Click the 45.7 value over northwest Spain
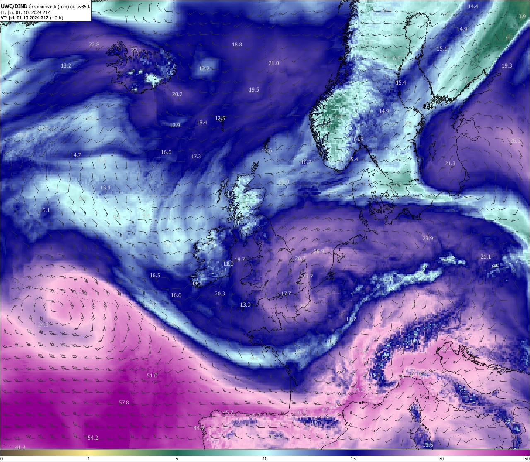This screenshot has width=530, height=462. [228, 412]
